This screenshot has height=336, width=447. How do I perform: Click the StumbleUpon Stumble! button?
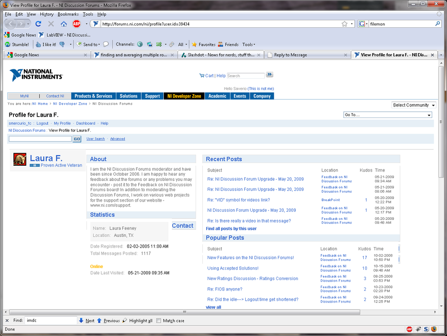(17, 44)
